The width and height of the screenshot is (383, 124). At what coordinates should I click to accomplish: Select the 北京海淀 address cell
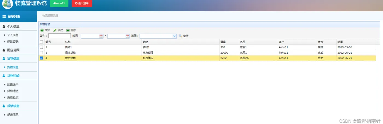point(180,58)
